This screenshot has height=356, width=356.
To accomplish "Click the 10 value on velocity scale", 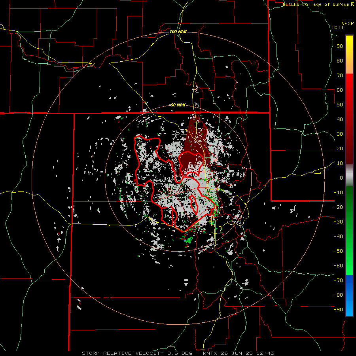I will pos(340,163).
